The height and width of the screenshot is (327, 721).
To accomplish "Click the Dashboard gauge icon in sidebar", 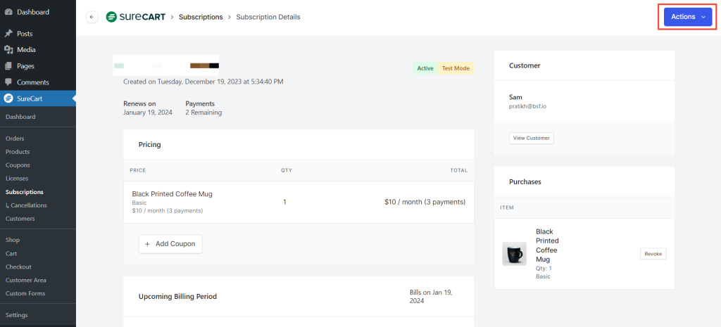I will [x=8, y=12].
